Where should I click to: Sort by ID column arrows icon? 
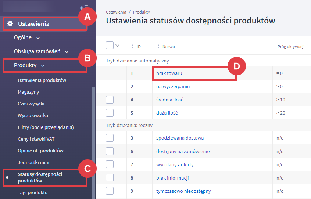click(x=132, y=47)
